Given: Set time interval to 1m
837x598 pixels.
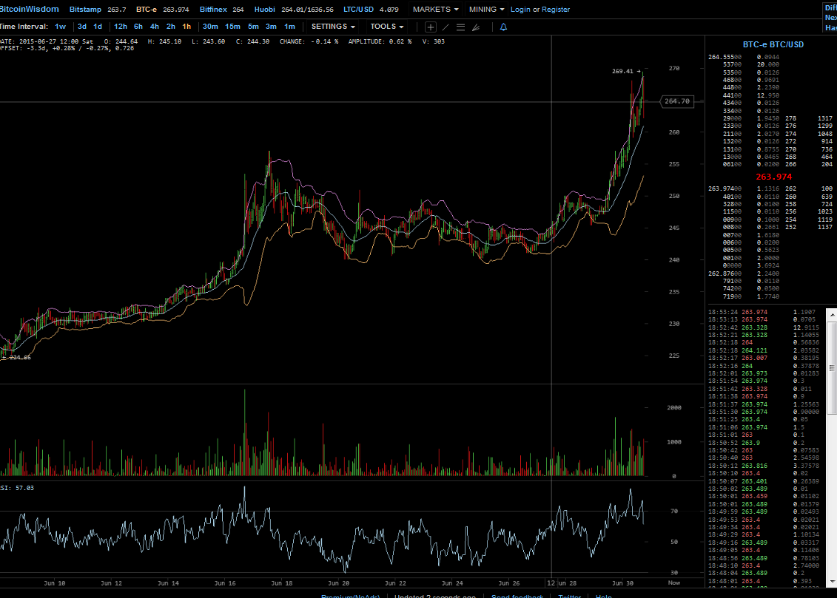Looking at the screenshot, I should click(289, 26).
